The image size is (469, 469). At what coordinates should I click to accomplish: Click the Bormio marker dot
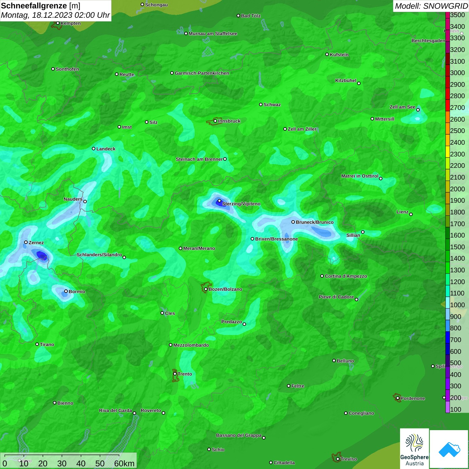point(66,291)
